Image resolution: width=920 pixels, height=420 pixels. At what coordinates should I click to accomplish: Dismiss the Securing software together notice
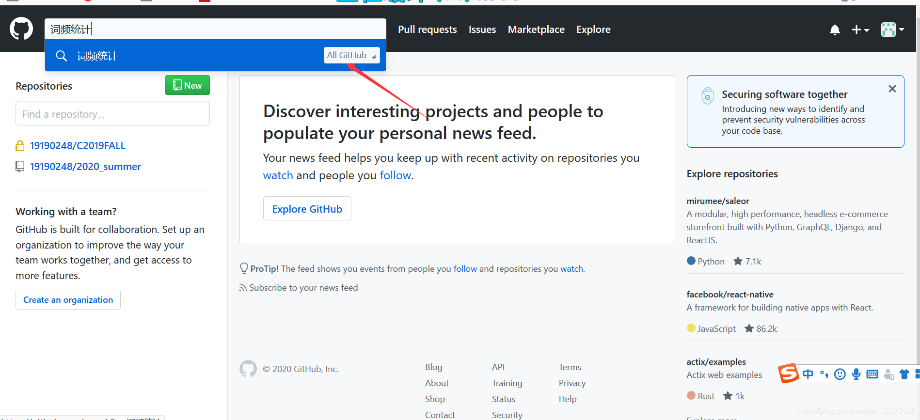click(x=892, y=89)
